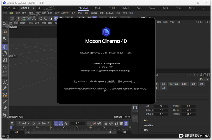Toggle position keyframe recording icon

click(x=106, y=123)
